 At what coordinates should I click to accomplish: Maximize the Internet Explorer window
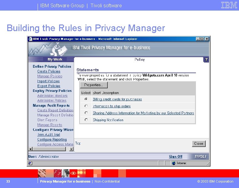click(202, 39)
